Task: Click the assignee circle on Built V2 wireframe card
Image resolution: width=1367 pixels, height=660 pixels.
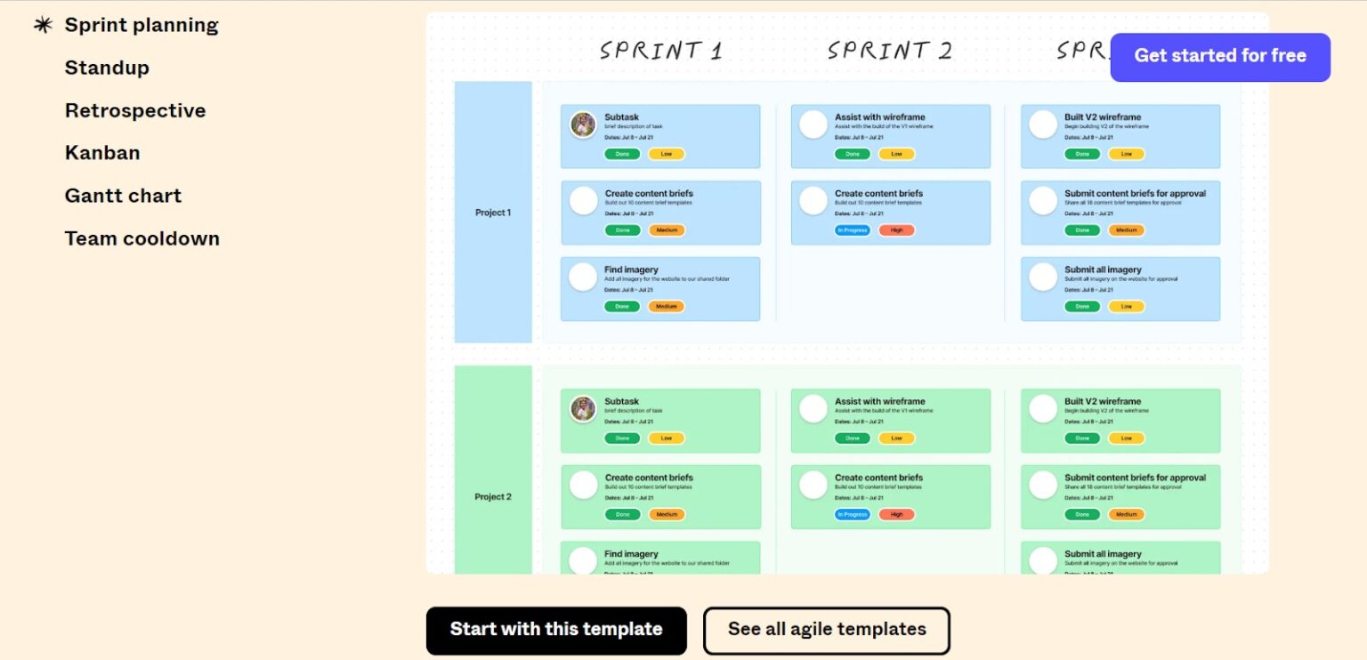Action: point(1042,125)
